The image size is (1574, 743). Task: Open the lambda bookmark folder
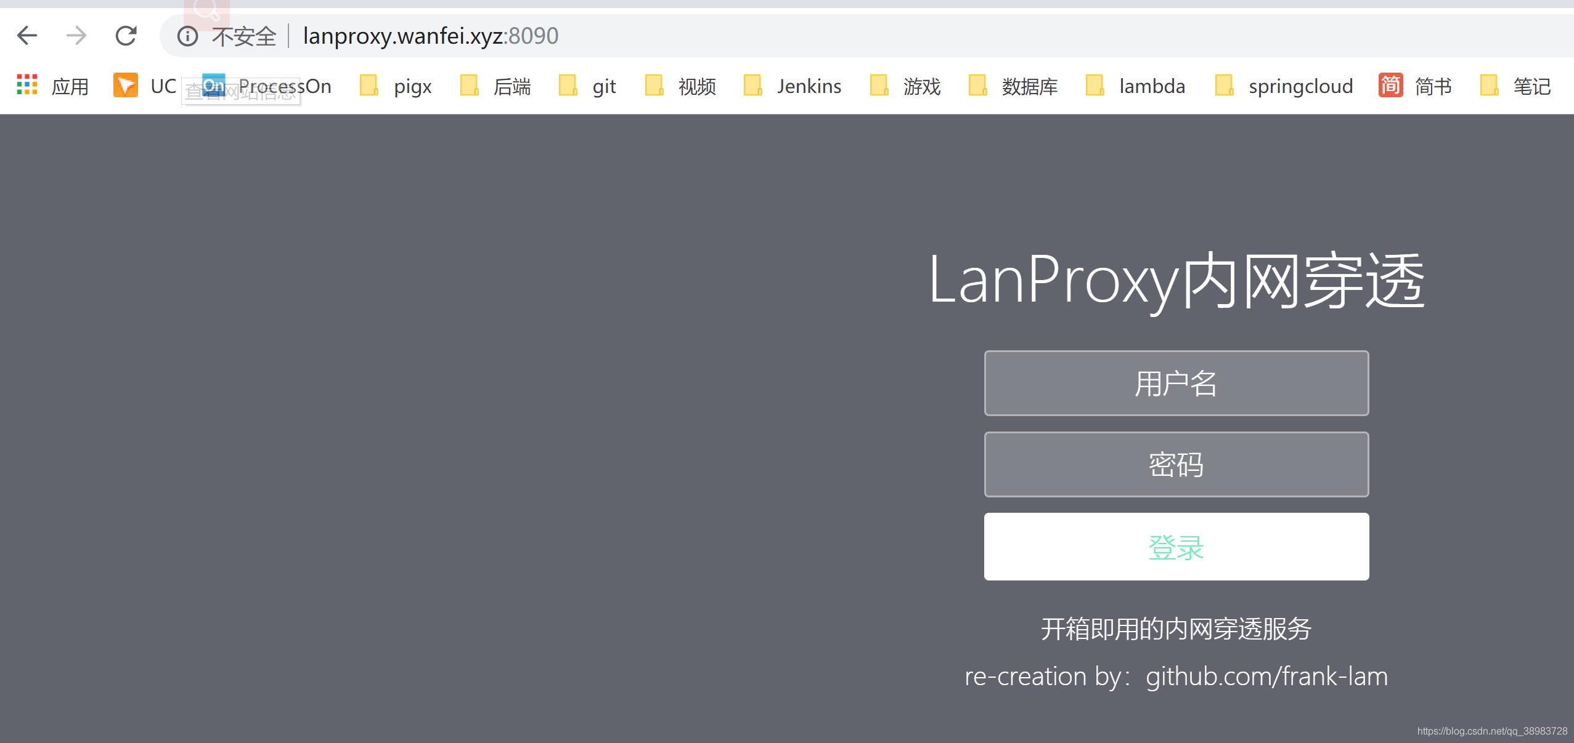(1135, 86)
